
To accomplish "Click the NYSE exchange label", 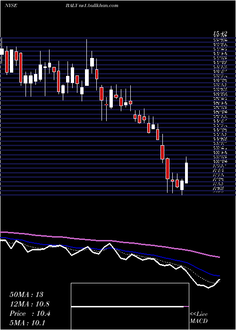I will [10, 6].
